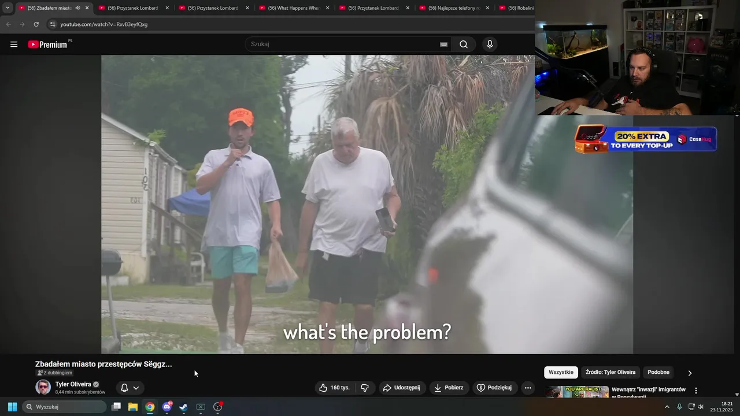Viewport: 740px width, 416px height.
Task: Show more filter chips with the right arrow
Action: (x=690, y=373)
